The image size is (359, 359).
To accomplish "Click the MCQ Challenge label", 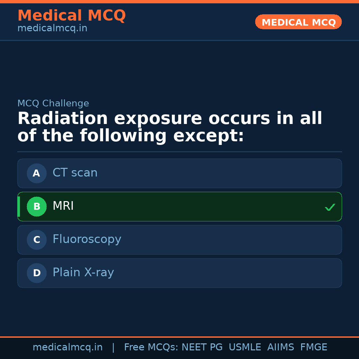I will coord(53,103).
